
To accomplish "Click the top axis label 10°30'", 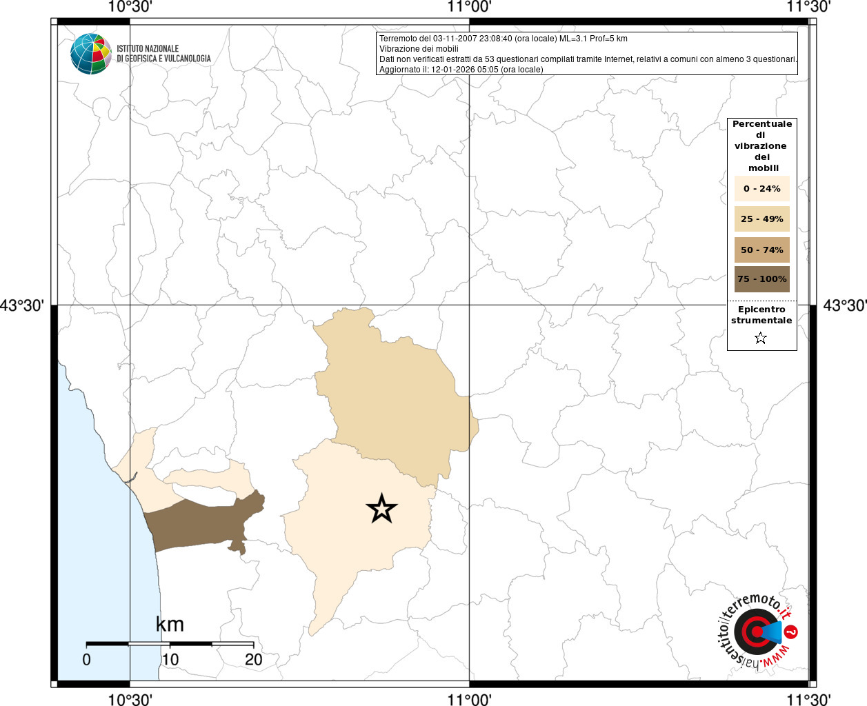I will coord(130,7).
